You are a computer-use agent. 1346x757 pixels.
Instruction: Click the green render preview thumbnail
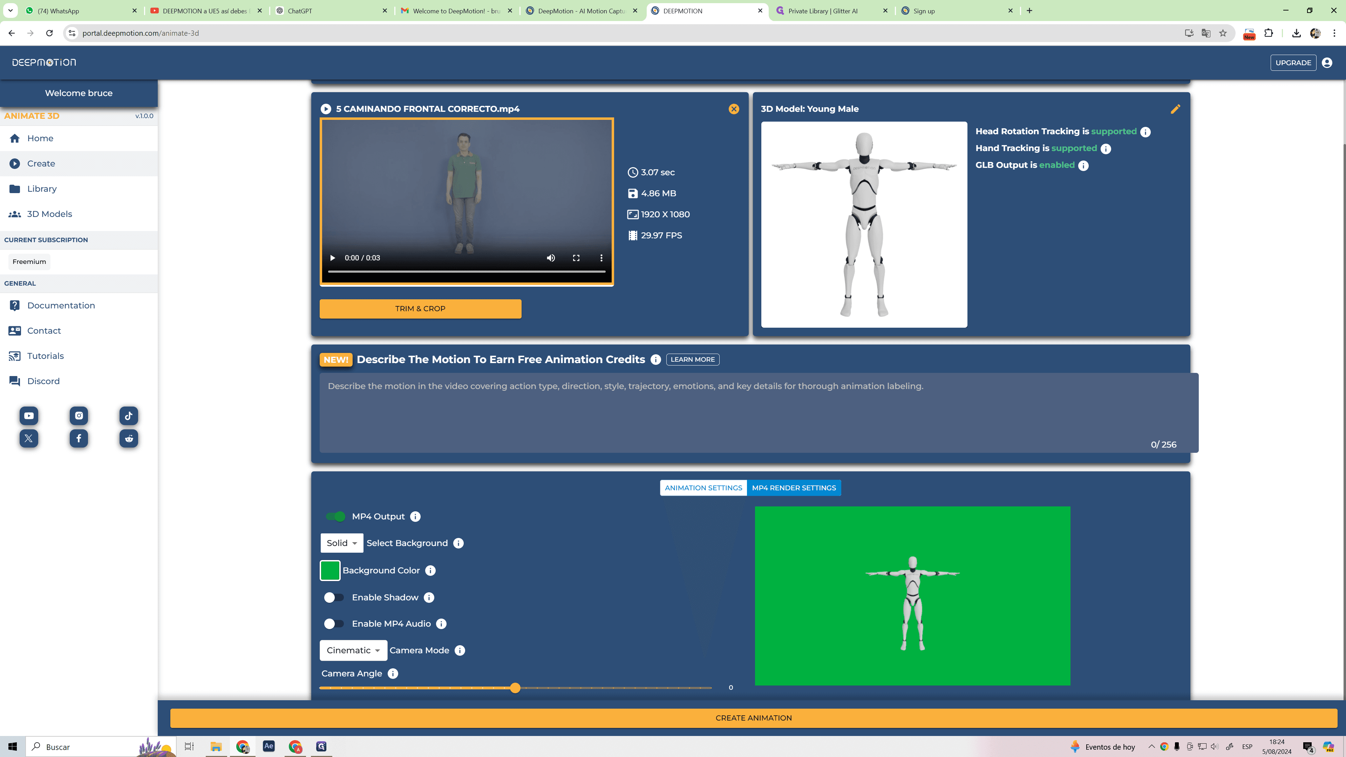pyautogui.click(x=912, y=595)
